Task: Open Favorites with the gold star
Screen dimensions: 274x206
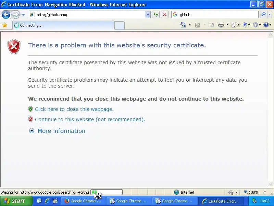Action: coord(5,25)
